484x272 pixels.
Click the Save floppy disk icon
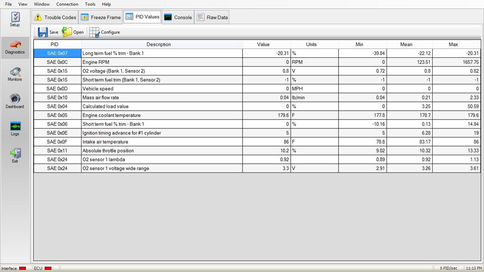(43, 32)
